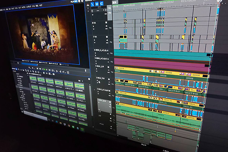
Task: Click the Windows Start button
Action: 22,112
